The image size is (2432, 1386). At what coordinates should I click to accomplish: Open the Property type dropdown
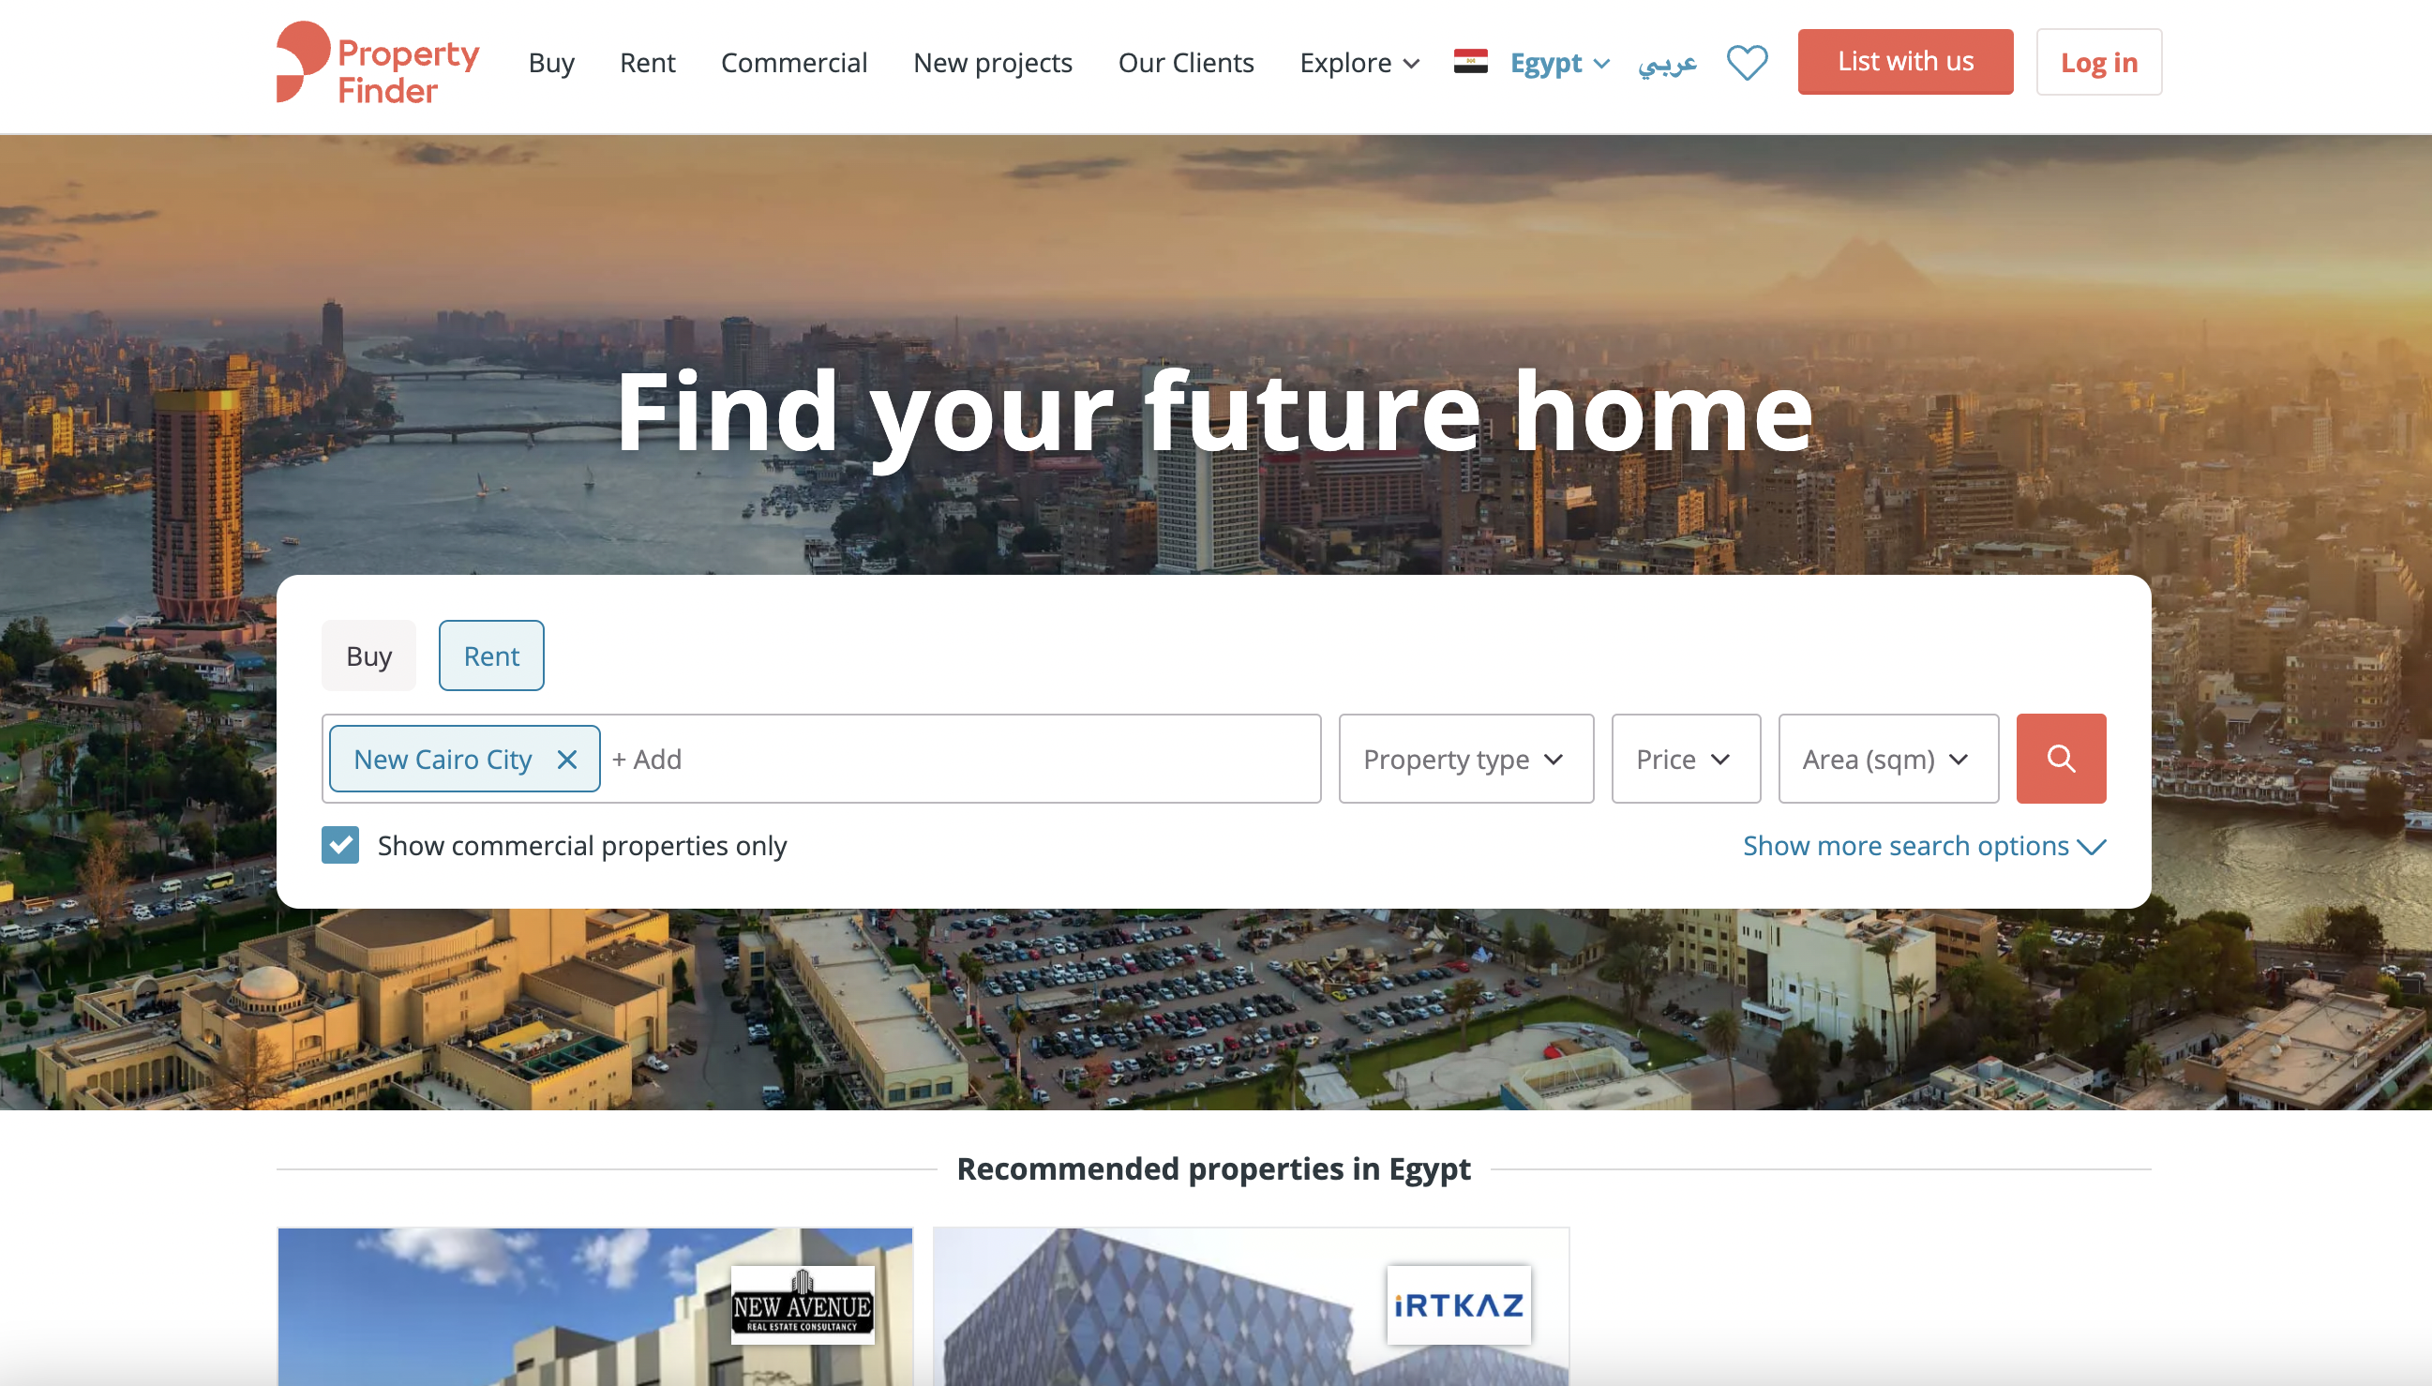(1466, 759)
